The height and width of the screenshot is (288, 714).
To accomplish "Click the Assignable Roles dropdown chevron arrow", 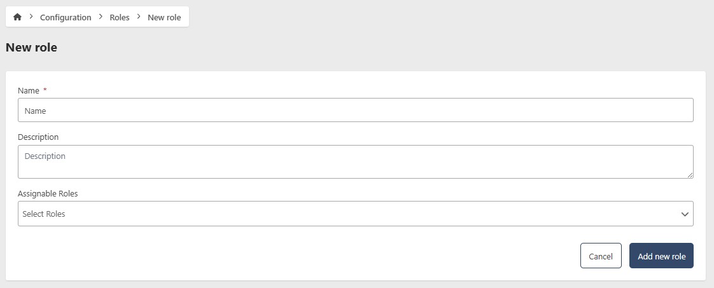I will pos(685,214).
